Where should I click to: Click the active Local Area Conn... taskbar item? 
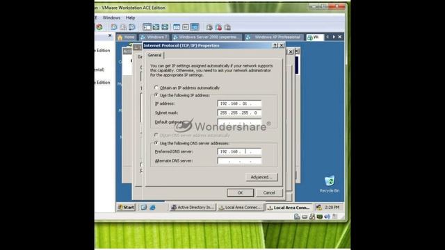tap(289, 208)
